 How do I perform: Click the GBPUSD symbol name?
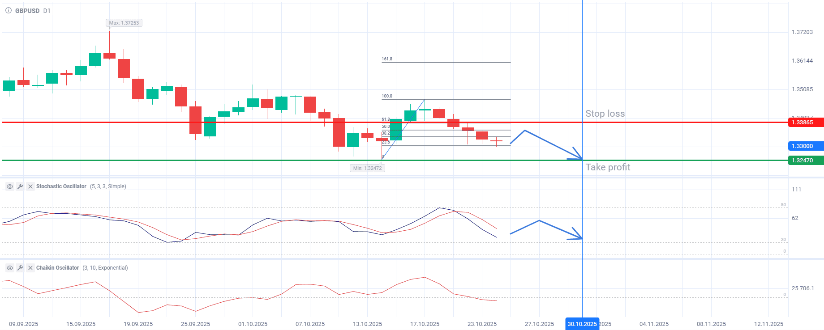27,11
